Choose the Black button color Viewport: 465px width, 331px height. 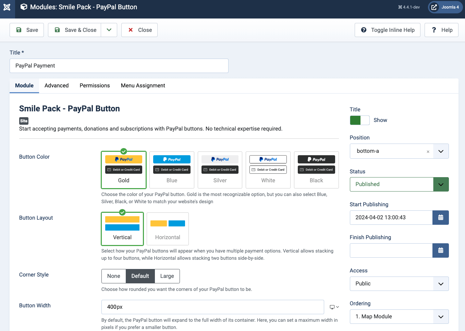tap(316, 170)
